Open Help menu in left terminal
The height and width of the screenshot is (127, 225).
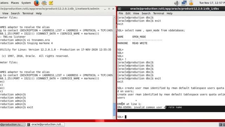(39, 13)
